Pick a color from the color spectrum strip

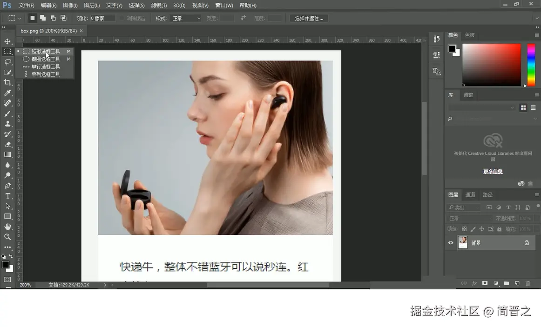[x=531, y=65]
